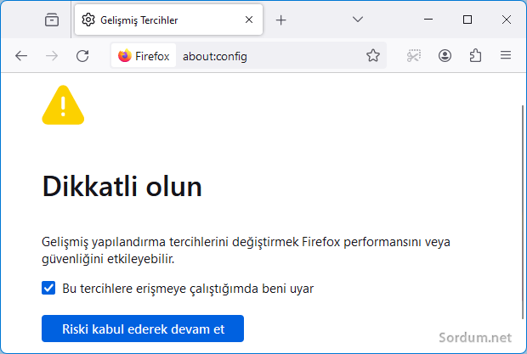The width and height of the screenshot is (527, 354).
Task: Open the Firefox View tab list icon
Action: click(52, 20)
